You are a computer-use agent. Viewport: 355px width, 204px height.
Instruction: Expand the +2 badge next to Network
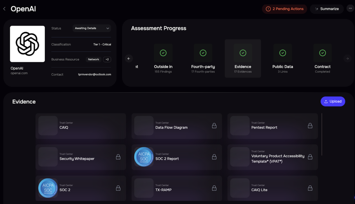[107, 59]
